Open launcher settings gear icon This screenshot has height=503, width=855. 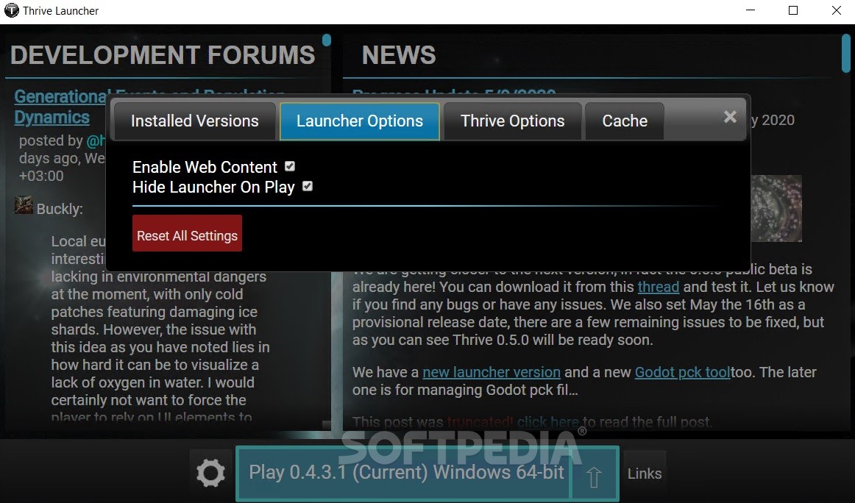click(x=210, y=473)
